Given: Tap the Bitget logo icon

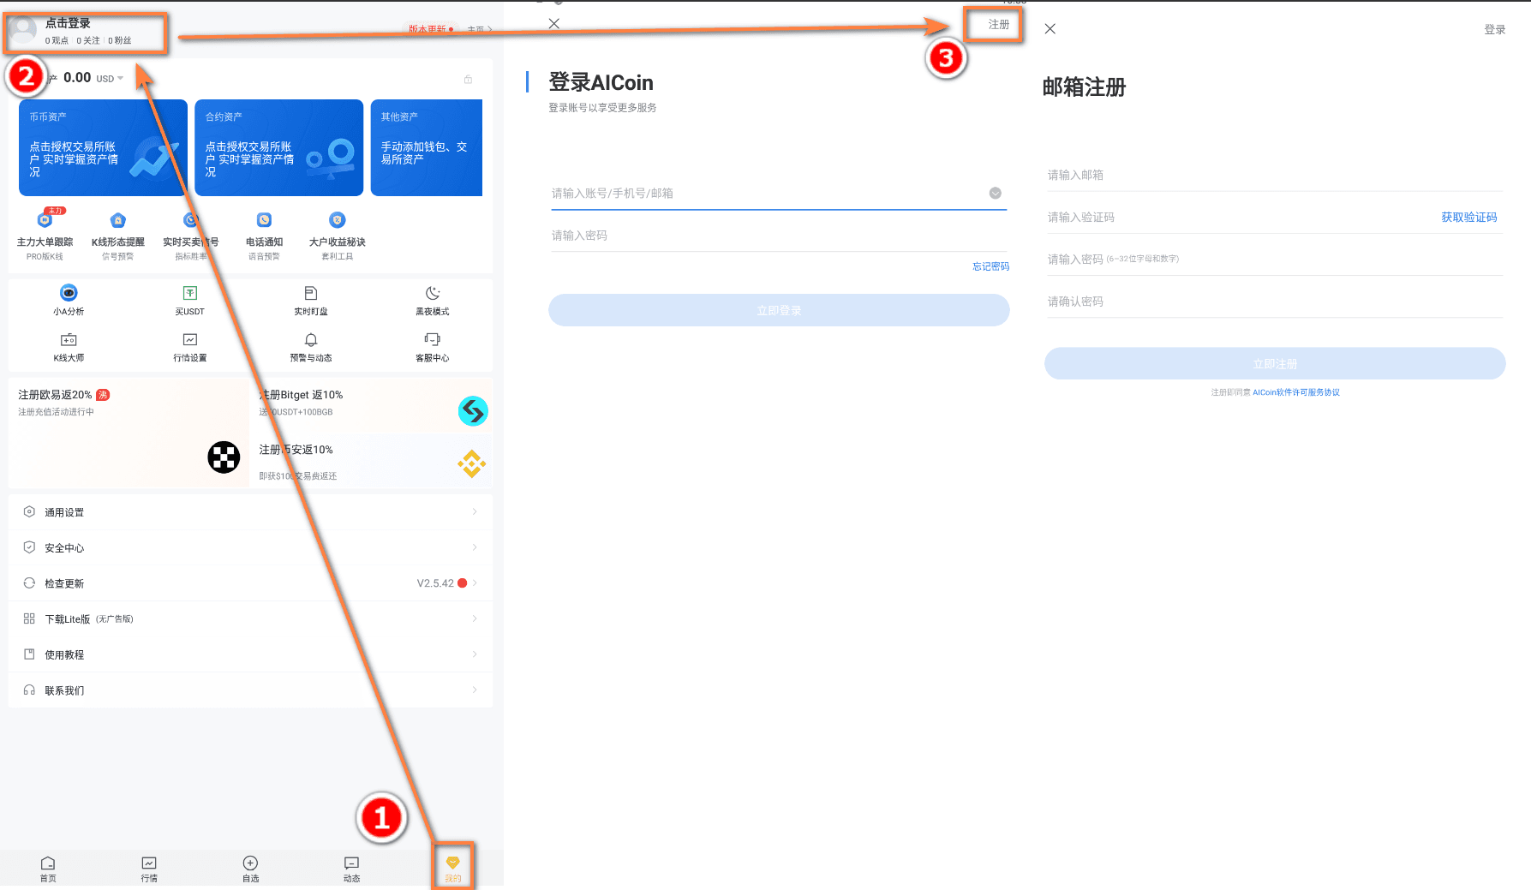Looking at the screenshot, I should [x=473, y=411].
